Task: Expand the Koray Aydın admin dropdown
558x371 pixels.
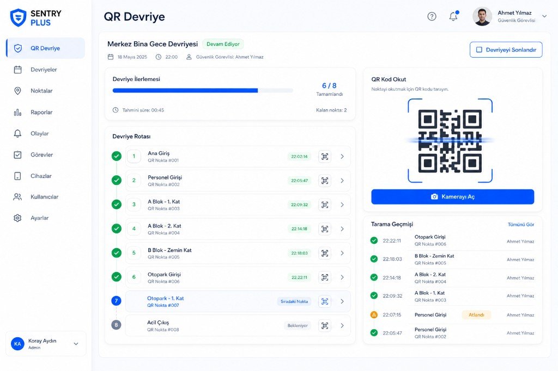Action: tap(76, 344)
